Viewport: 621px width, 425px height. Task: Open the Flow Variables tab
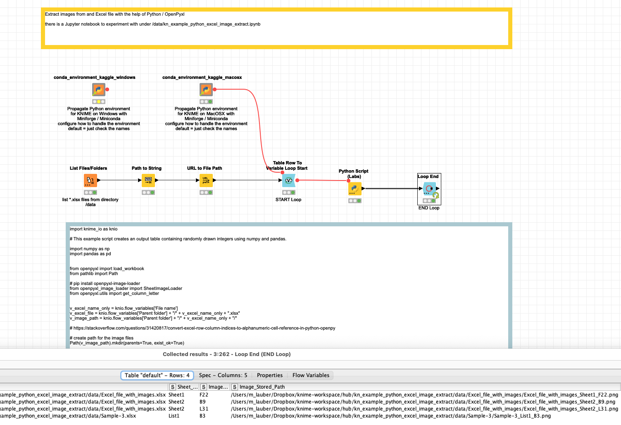click(311, 375)
